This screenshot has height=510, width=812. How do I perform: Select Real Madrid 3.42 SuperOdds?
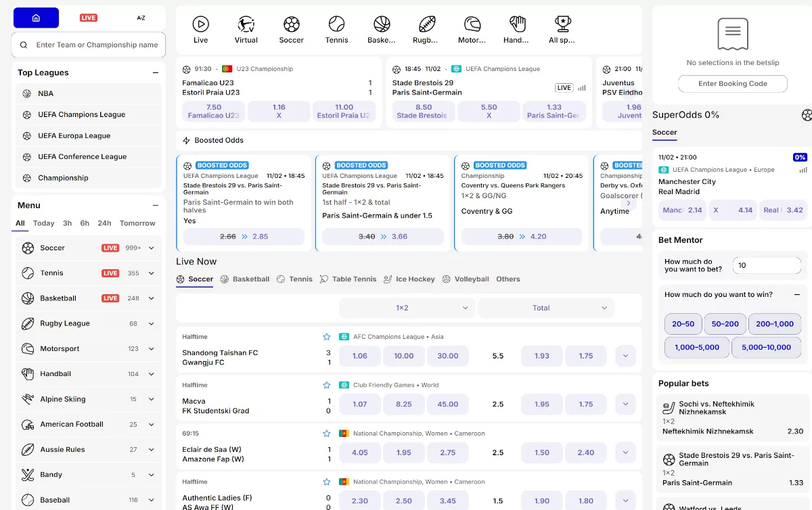[x=784, y=210]
